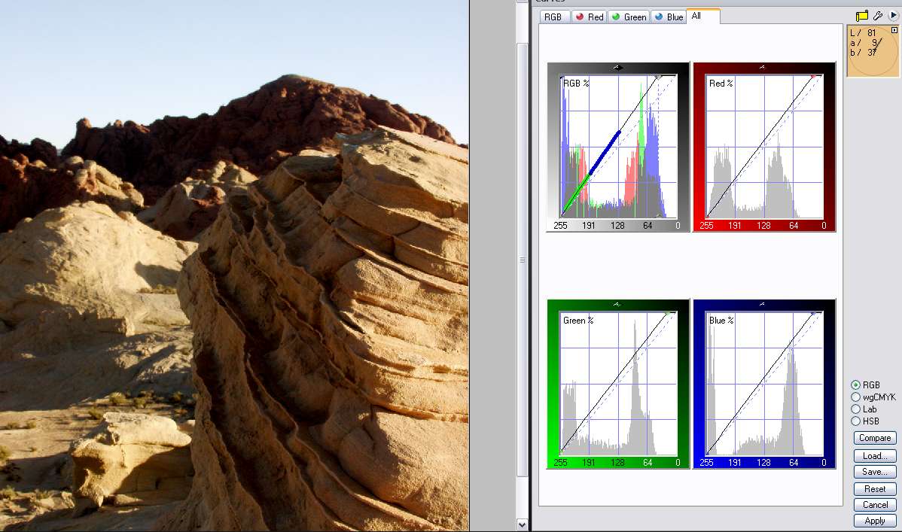This screenshot has width=902, height=532.
Task: Click the preview vertical scrollbar thumb
Action: pos(522,260)
